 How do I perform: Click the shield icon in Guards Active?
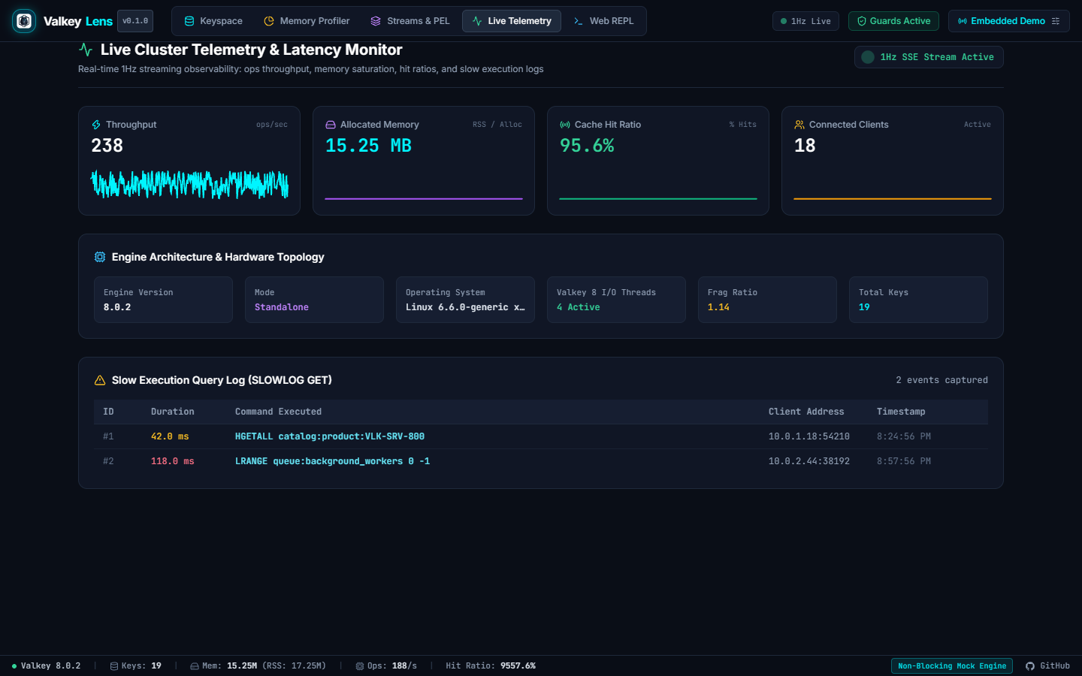862,21
